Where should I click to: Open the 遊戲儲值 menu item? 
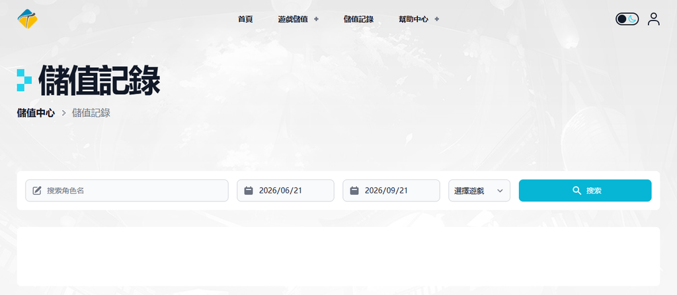coord(293,19)
